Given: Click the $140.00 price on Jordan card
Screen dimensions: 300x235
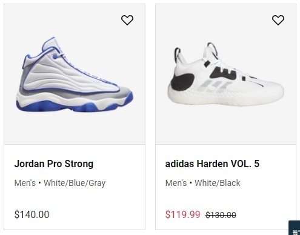Looking at the screenshot, I should coord(32,214).
